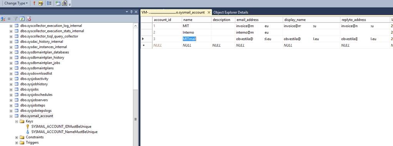The width and height of the screenshot is (393, 146).
Task: Expand dbo.syscollector_execution_stats_internal node
Action: point(11,31)
